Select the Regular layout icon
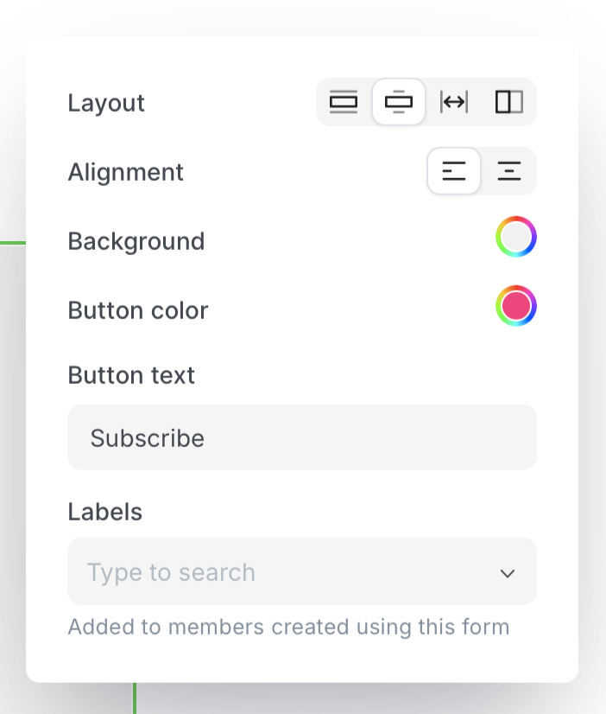This screenshot has height=714, width=606. (344, 102)
